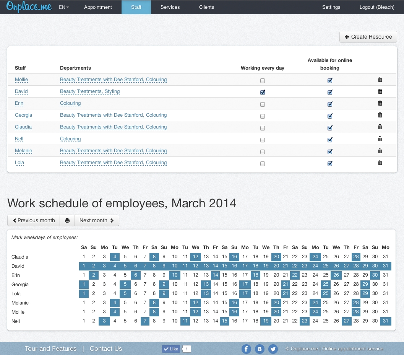Edit Melanie's departments list

pos(114,151)
